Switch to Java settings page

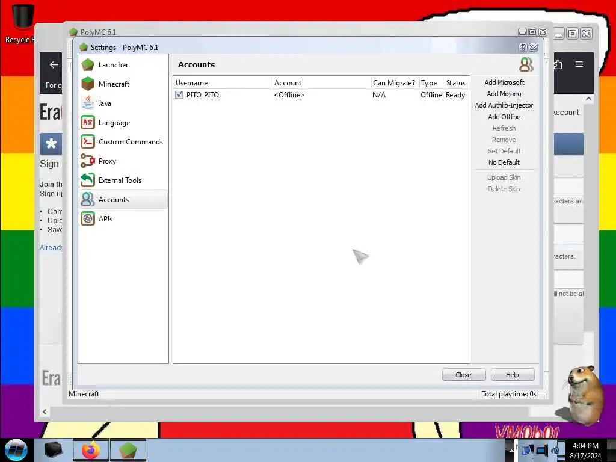tap(123, 103)
